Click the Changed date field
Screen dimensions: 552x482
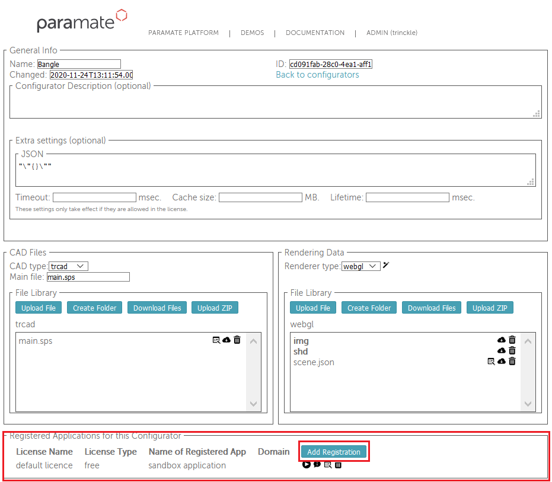[91, 75]
